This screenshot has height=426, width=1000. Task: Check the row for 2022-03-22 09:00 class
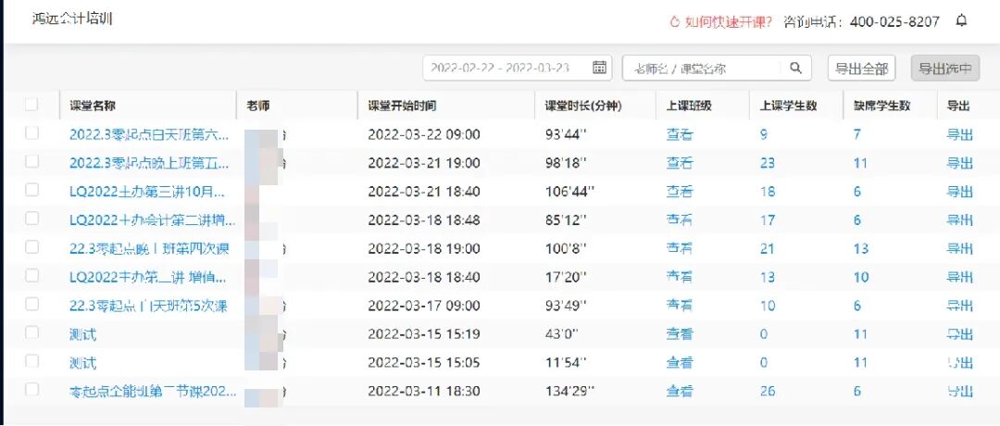click(31, 133)
